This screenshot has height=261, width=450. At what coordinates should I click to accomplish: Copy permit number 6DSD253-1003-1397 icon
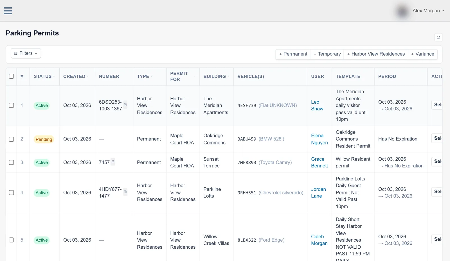(x=125, y=105)
